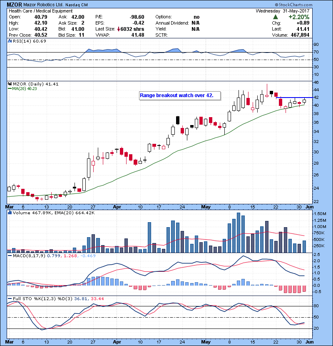The height and width of the screenshot is (346, 333).
Task: Click the 1.50M volume axis label
Action: click(x=320, y=213)
